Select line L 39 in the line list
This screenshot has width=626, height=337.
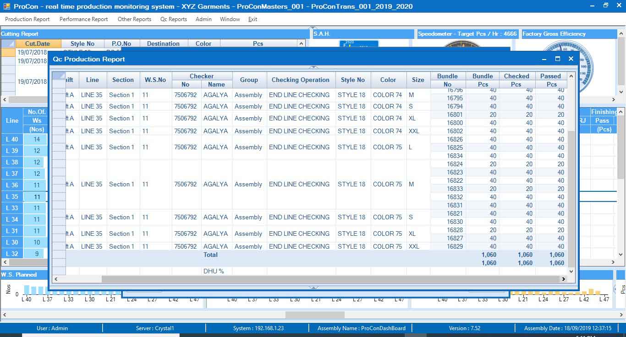[x=12, y=151]
